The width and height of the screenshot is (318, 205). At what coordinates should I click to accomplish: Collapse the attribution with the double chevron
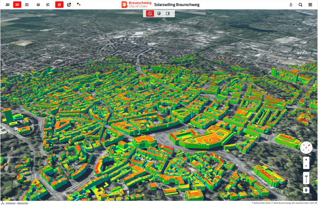tap(316, 203)
